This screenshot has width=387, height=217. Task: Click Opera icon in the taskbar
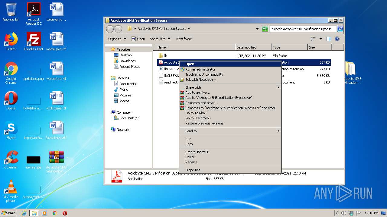click(x=65, y=213)
